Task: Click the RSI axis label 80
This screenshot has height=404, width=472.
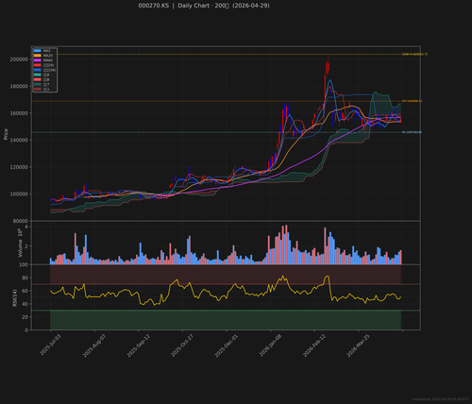Action: pyautogui.click(x=25, y=278)
